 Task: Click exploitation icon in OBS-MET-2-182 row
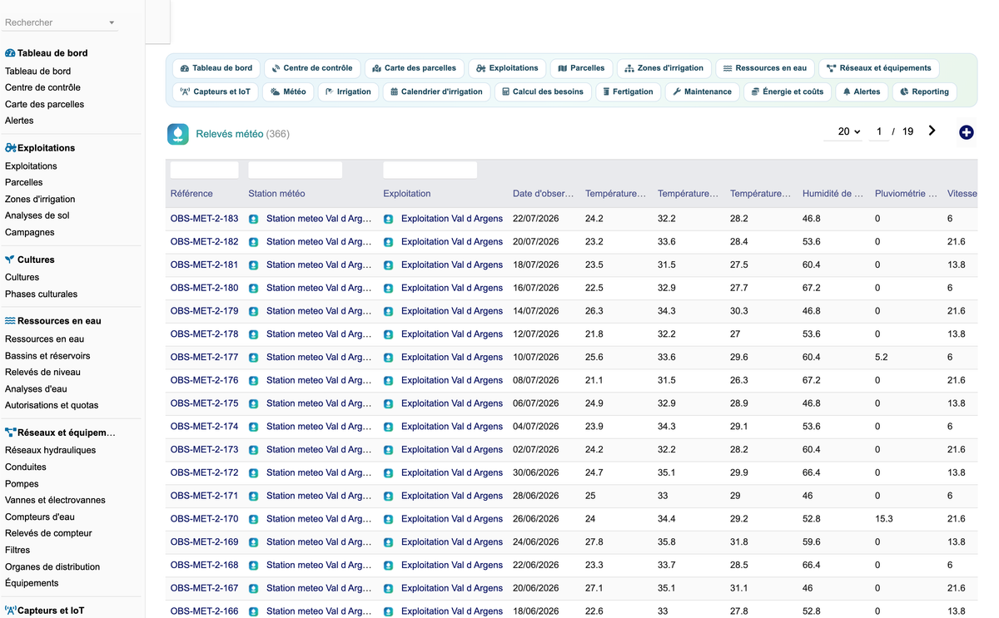(388, 242)
